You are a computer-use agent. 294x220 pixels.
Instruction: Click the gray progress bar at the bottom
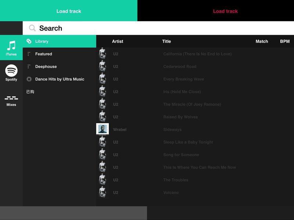73,213
